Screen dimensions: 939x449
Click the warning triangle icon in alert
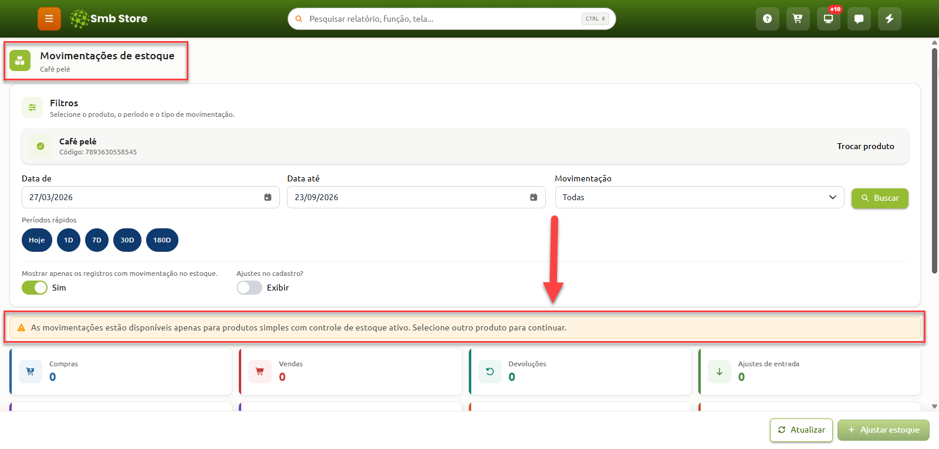click(22, 328)
